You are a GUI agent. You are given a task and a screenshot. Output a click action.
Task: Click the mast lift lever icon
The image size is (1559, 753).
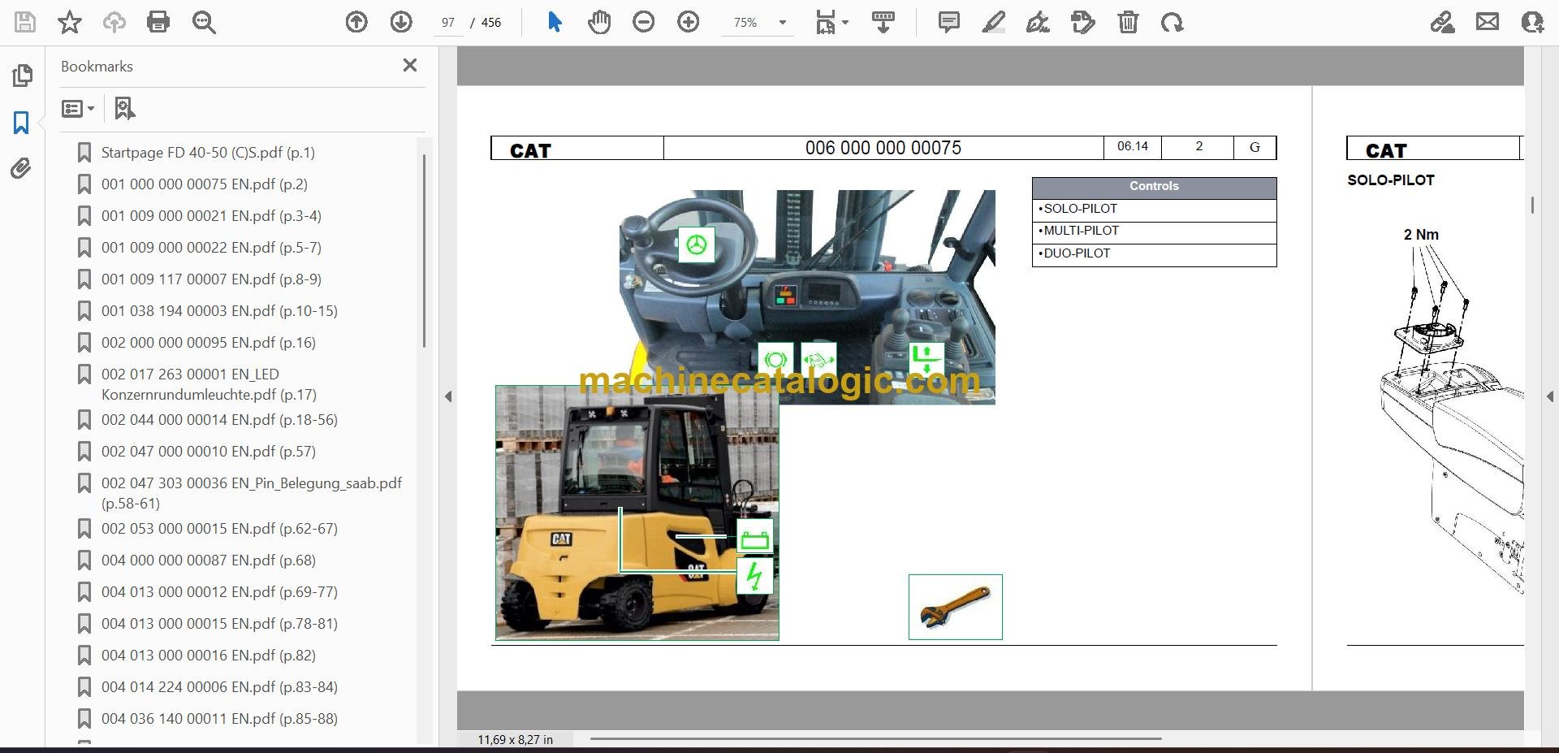[926, 358]
